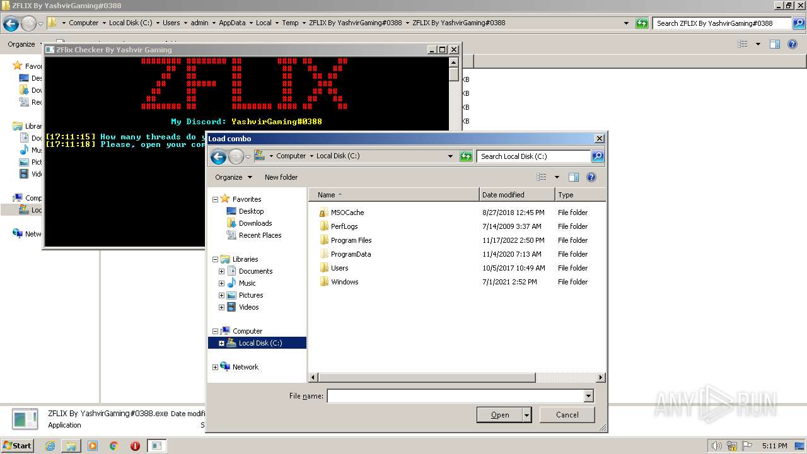807x454 pixels.
Task: Switch to ZFlix Checker taskbar item
Action: 156,446
